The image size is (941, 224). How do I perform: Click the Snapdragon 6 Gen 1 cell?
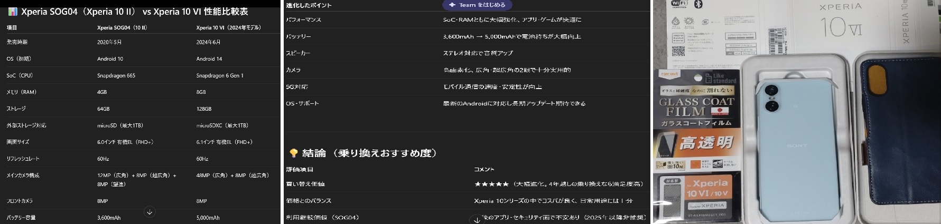220,76
